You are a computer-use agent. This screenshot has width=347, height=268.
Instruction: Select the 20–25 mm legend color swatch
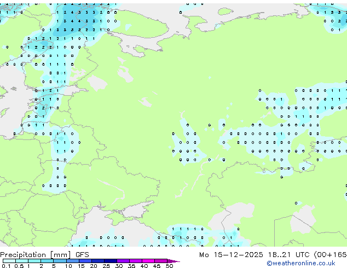click(97, 261)
